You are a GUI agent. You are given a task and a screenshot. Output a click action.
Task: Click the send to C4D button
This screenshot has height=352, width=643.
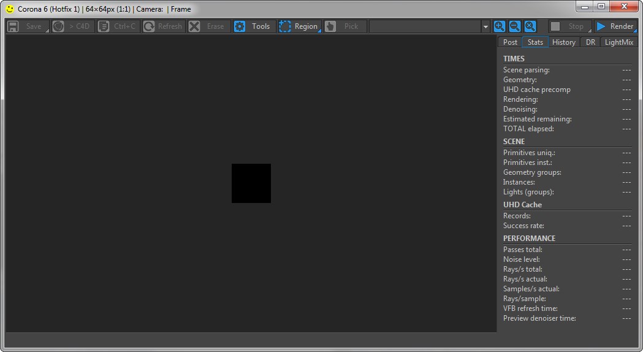(x=73, y=26)
